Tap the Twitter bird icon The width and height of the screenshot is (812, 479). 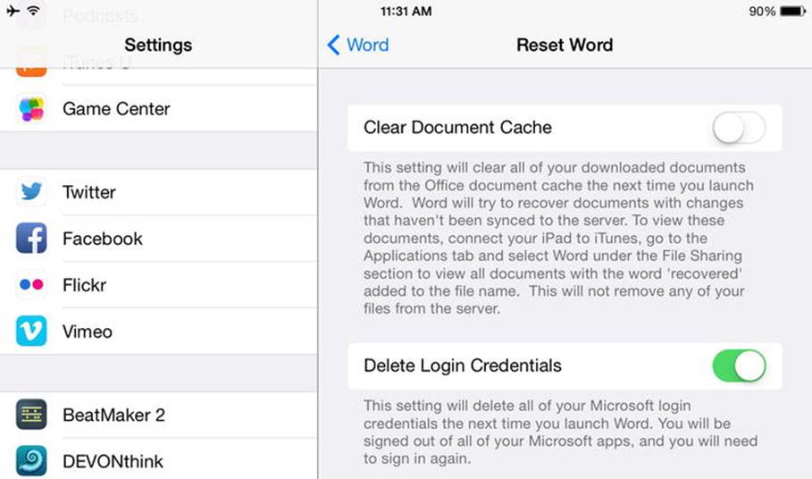[x=31, y=191]
